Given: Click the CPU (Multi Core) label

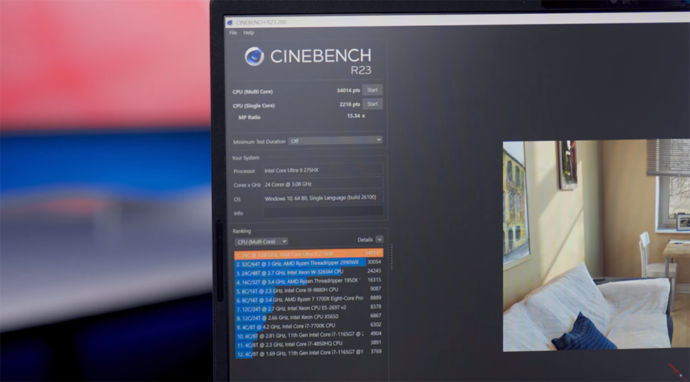Looking at the screenshot, I should click(x=252, y=91).
